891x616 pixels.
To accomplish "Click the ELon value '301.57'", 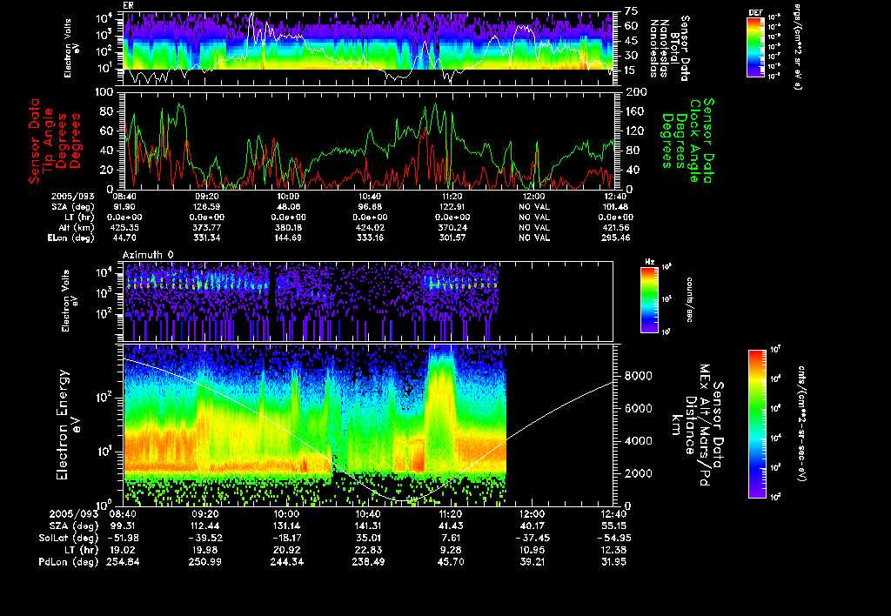I will click(452, 238).
